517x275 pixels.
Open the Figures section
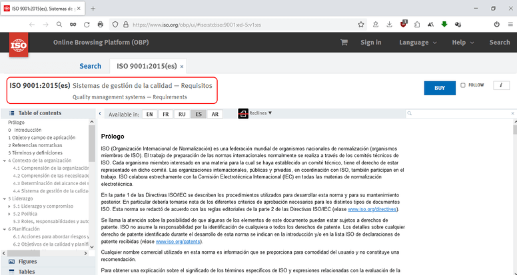(28, 262)
